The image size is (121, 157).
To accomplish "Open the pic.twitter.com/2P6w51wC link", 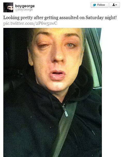I will (30, 23).
